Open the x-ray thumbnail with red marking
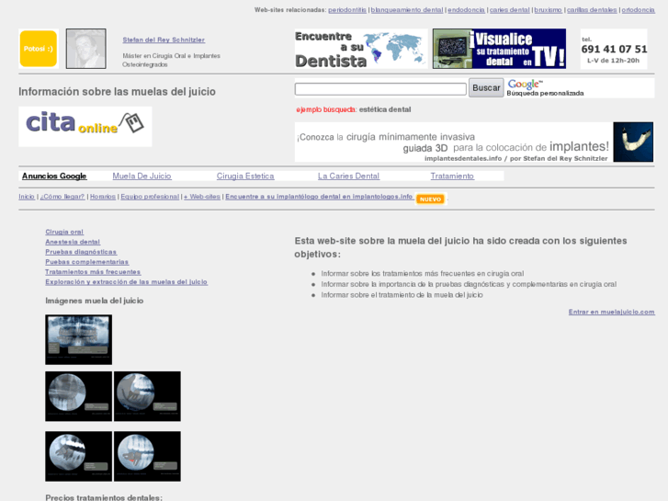Viewport: 668px width, 501px height. (x=147, y=456)
